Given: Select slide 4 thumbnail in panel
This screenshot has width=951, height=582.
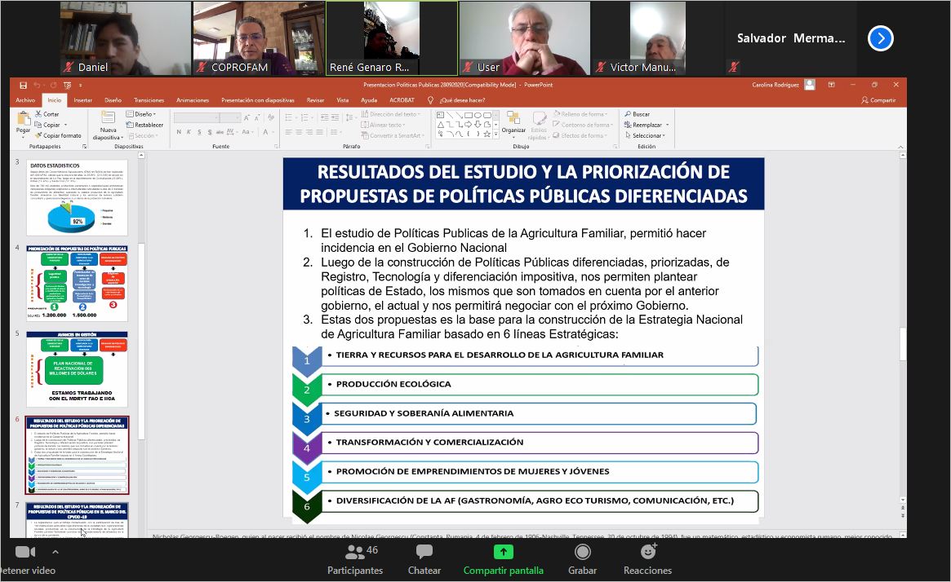Looking at the screenshot, I should click(x=77, y=281).
